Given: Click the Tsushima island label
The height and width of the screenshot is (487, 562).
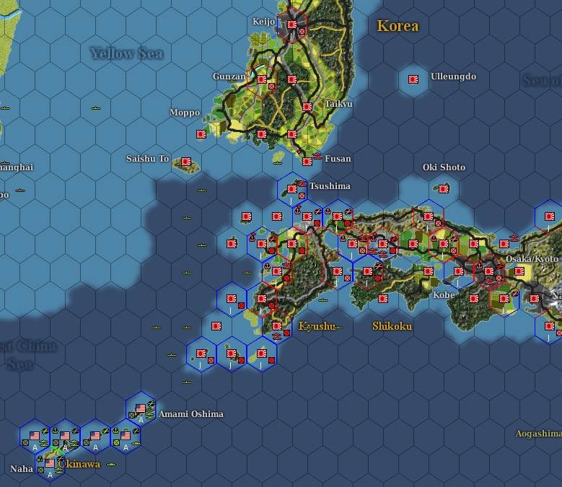Looking at the screenshot, I should [330, 186].
